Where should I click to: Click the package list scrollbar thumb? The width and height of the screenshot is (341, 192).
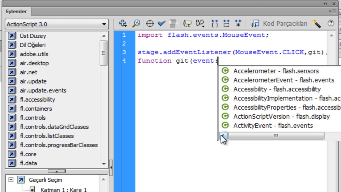tap(104, 53)
